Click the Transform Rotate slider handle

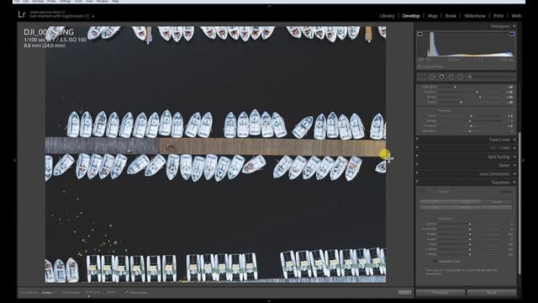click(470, 234)
